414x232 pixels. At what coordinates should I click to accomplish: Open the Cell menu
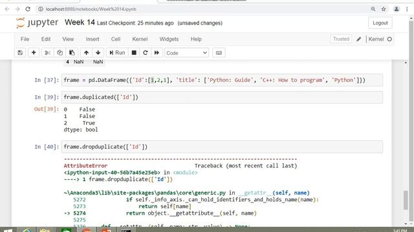pos(116,39)
